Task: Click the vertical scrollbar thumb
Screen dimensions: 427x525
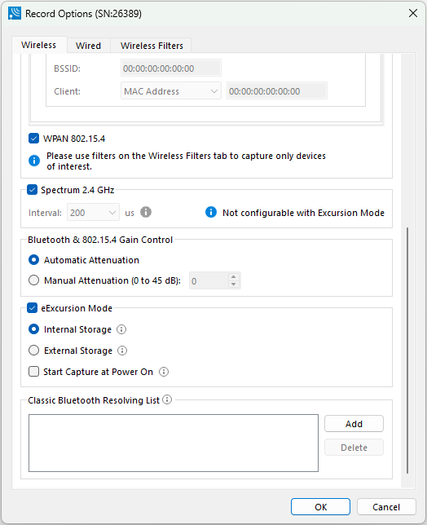Action: pos(407,351)
